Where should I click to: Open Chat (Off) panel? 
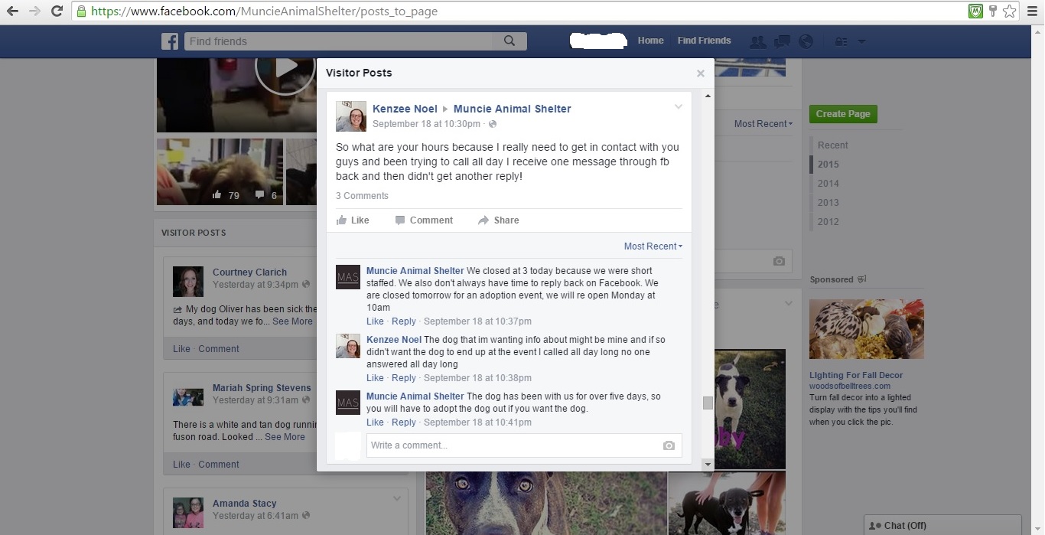942,525
